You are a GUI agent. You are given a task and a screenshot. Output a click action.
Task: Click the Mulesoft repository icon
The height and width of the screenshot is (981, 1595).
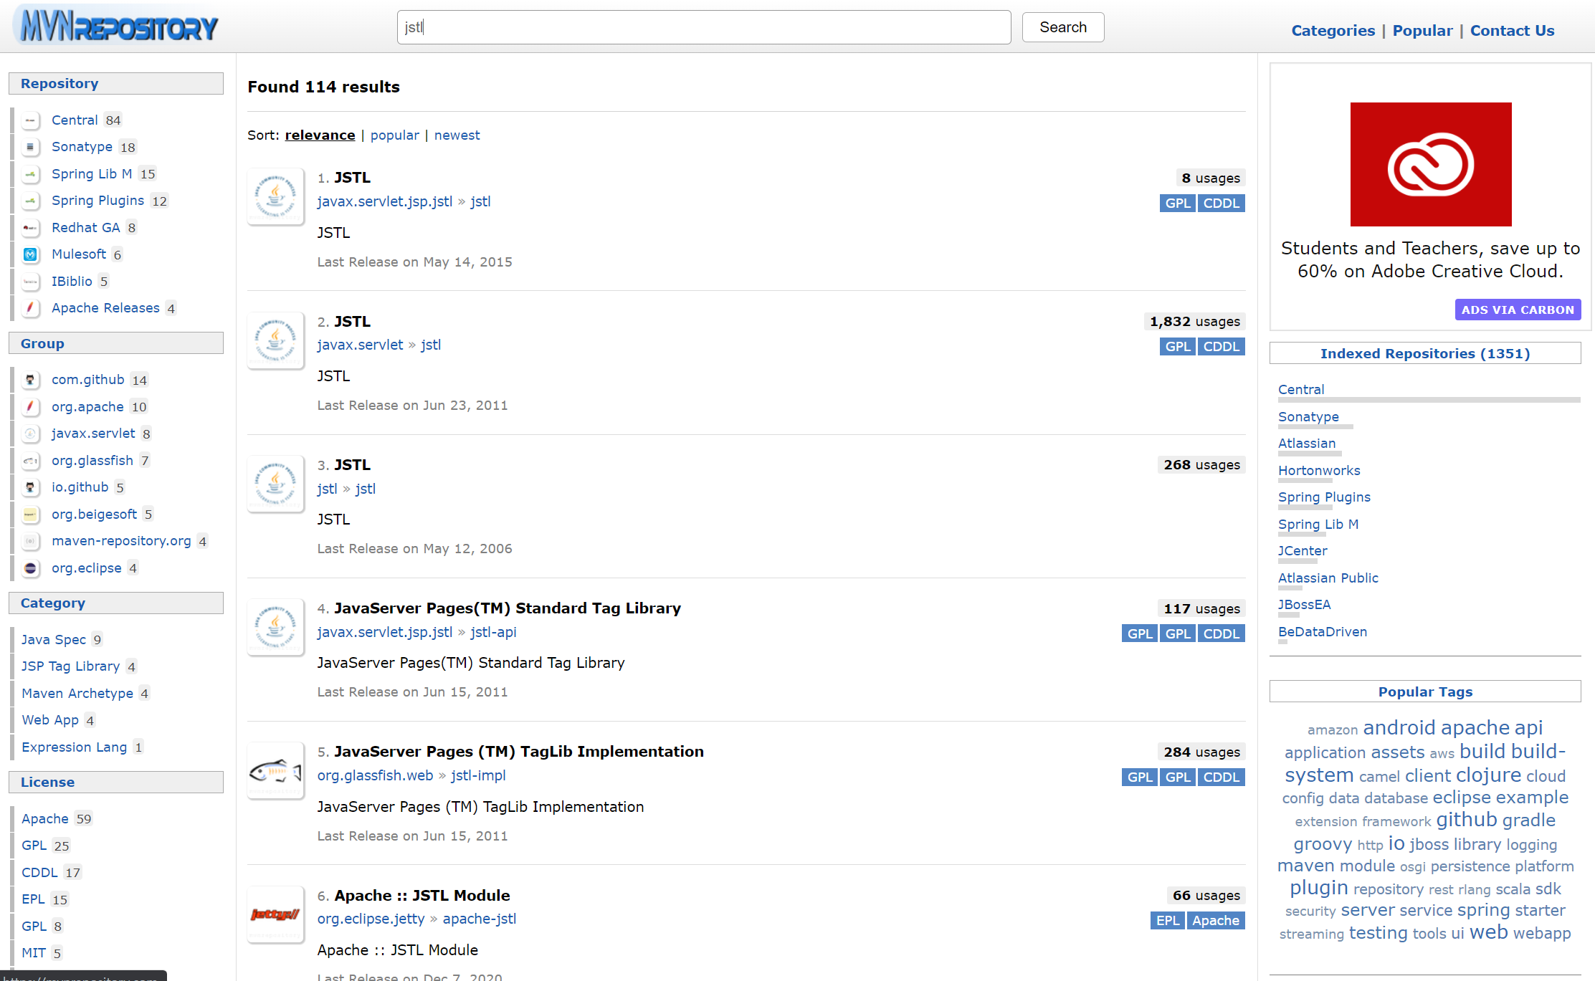(x=30, y=254)
